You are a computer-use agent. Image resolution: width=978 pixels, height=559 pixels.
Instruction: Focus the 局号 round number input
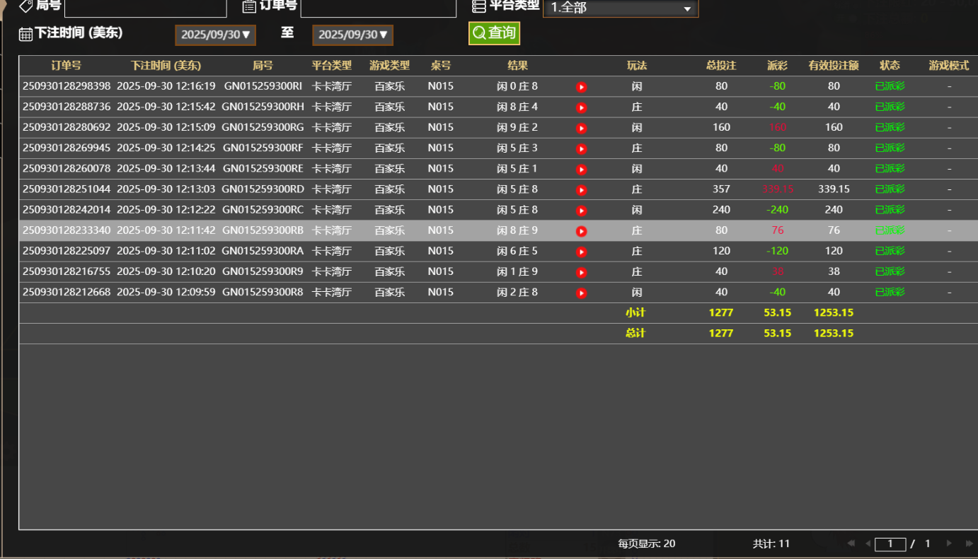coord(145,8)
